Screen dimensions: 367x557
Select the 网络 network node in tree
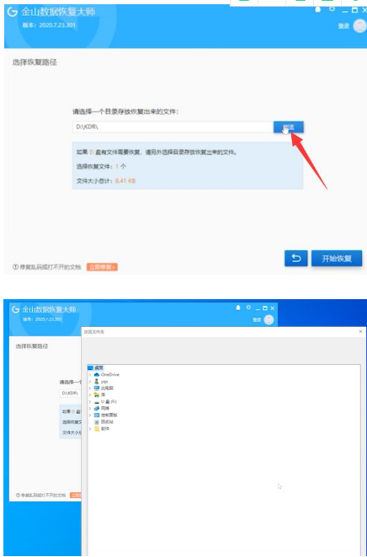point(102,409)
